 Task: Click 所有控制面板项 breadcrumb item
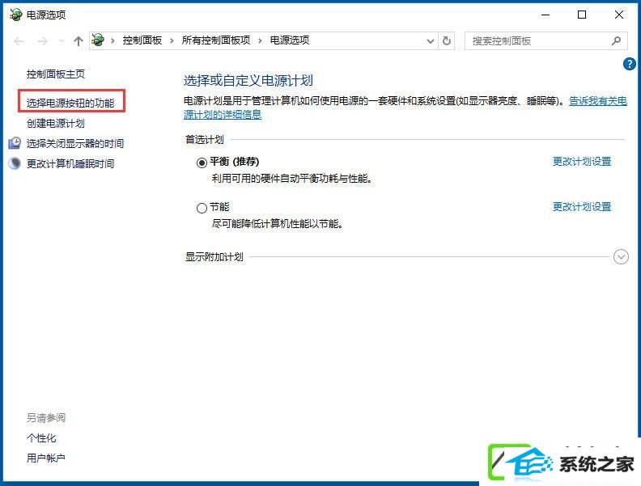[216, 40]
